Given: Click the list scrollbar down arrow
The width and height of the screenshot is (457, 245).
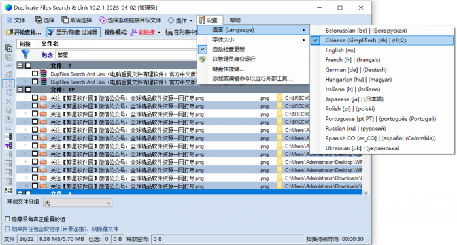Looking at the screenshot, I should pos(366,193).
